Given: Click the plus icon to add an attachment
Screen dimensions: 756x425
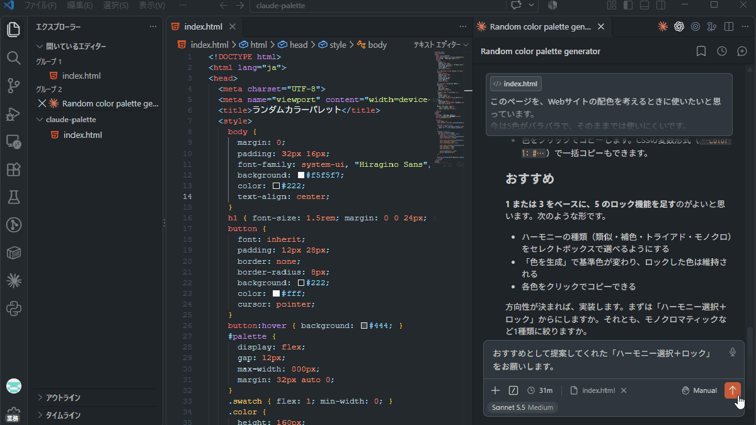Looking at the screenshot, I should [495, 390].
